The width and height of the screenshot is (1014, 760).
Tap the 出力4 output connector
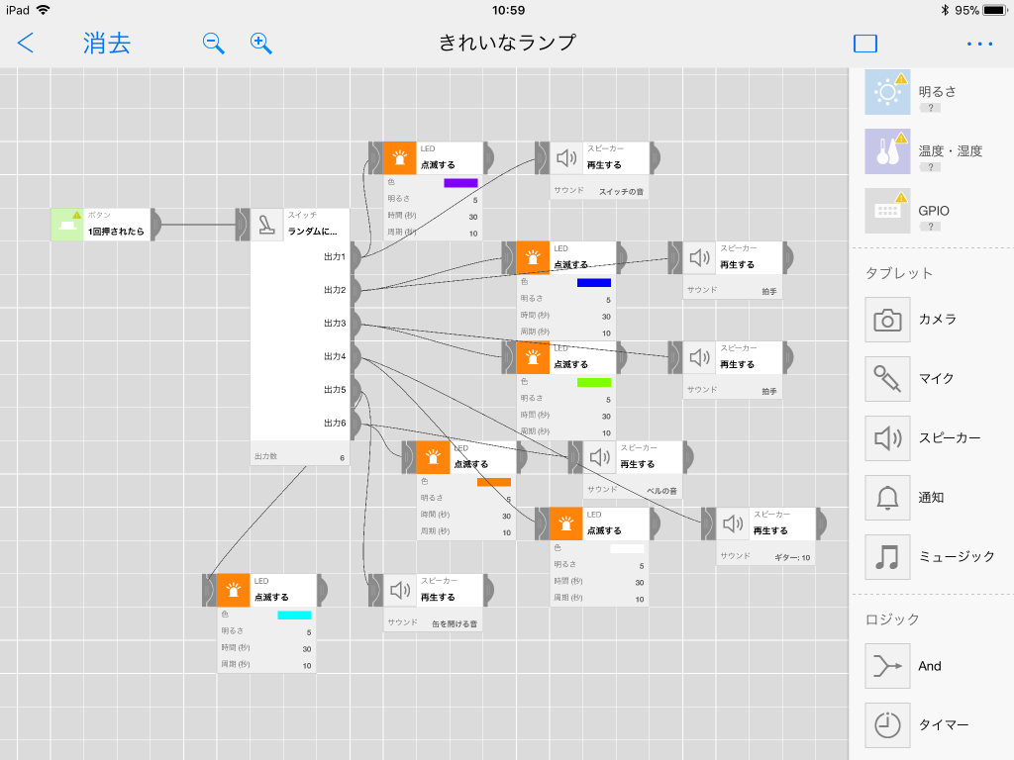click(355, 356)
